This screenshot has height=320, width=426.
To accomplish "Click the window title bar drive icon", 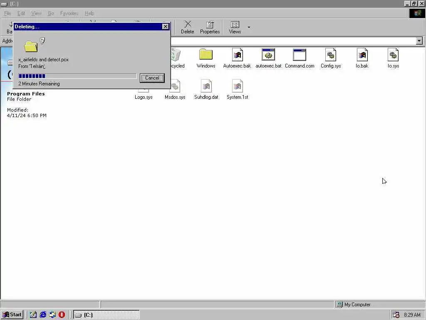I will [x=4, y=4].
